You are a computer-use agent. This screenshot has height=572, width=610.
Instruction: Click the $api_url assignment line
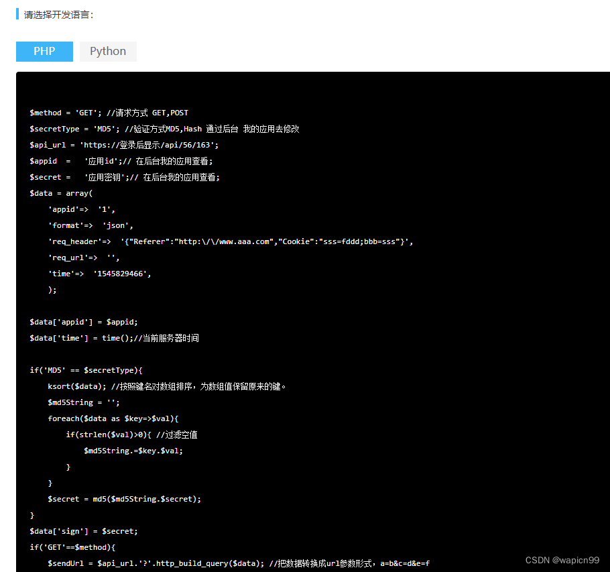(124, 145)
